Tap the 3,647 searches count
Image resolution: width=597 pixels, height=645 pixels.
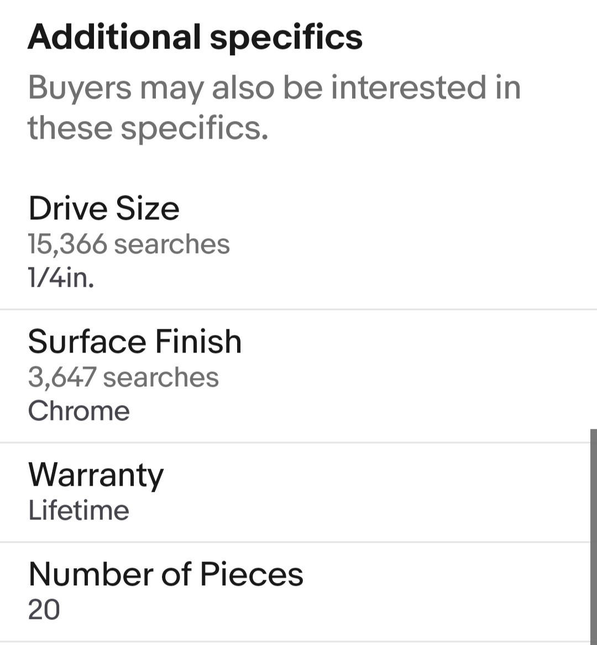(123, 377)
